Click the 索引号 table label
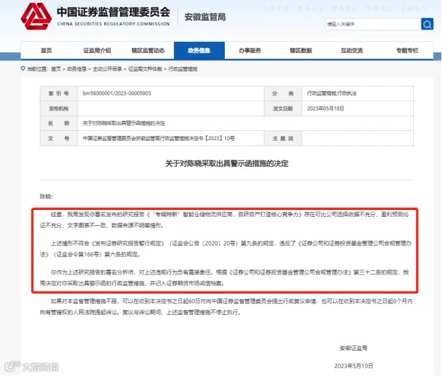Viewport: 442px width, 376px height. (x=58, y=93)
